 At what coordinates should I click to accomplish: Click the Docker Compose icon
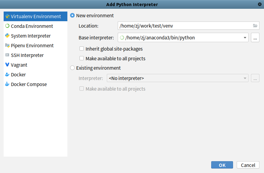[7, 84]
